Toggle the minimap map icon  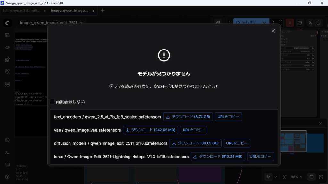tap(311, 177)
